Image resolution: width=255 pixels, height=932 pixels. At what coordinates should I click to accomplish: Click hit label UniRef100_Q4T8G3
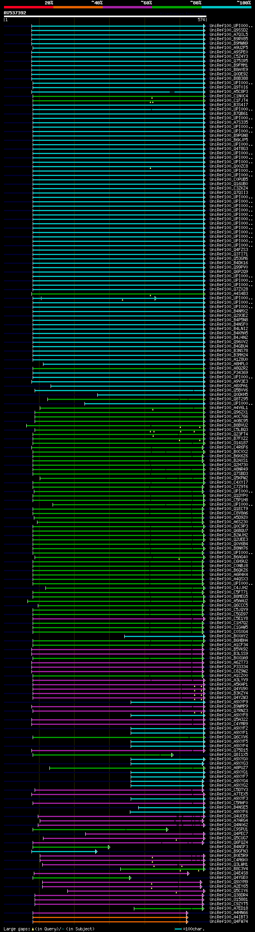(x=229, y=148)
